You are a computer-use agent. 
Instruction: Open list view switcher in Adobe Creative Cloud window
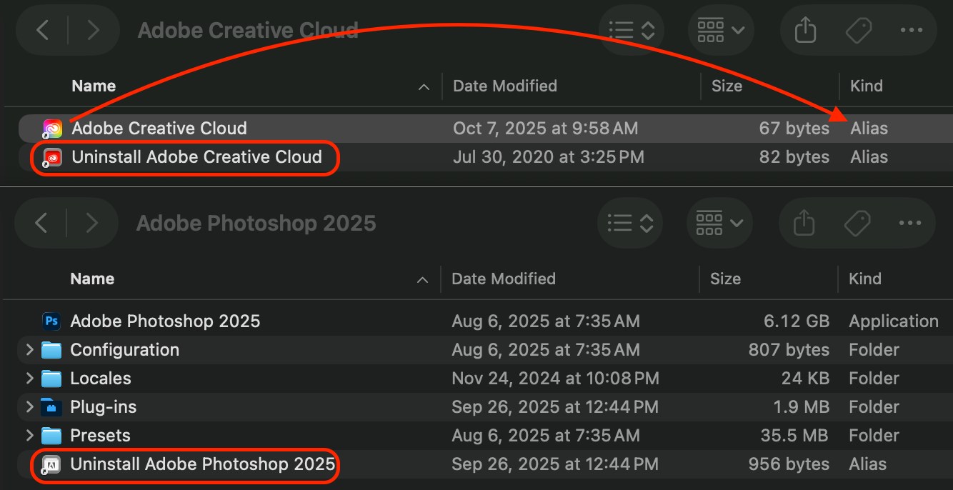tap(632, 30)
